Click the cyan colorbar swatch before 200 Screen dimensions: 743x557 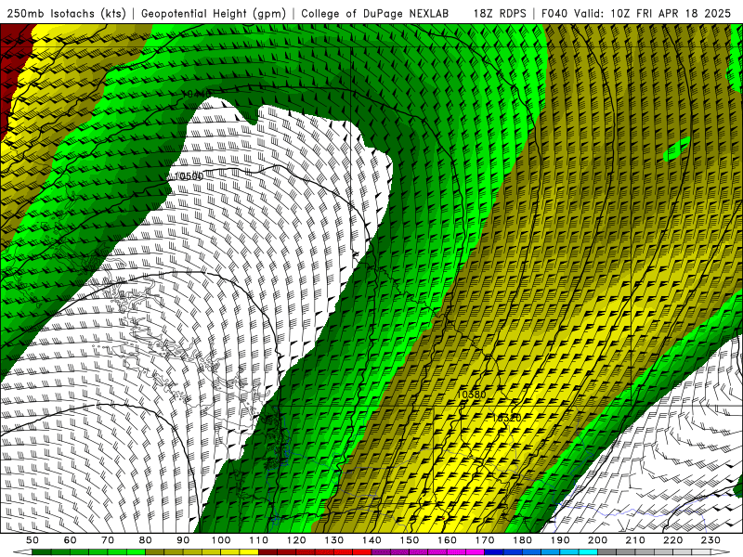point(589,552)
